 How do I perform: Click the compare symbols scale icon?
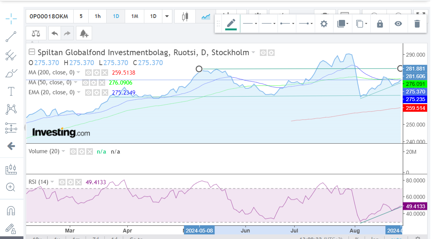point(36,34)
